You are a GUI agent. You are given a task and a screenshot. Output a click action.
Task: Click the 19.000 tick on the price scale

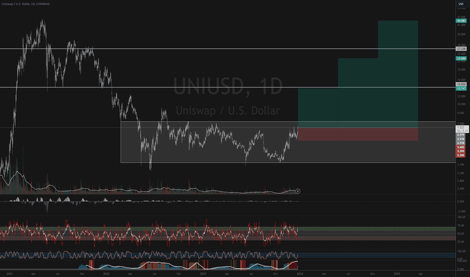tap(461, 70)
